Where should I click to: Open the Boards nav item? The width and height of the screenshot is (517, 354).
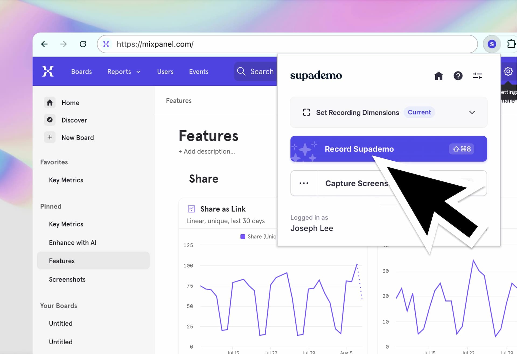(81, 72)
